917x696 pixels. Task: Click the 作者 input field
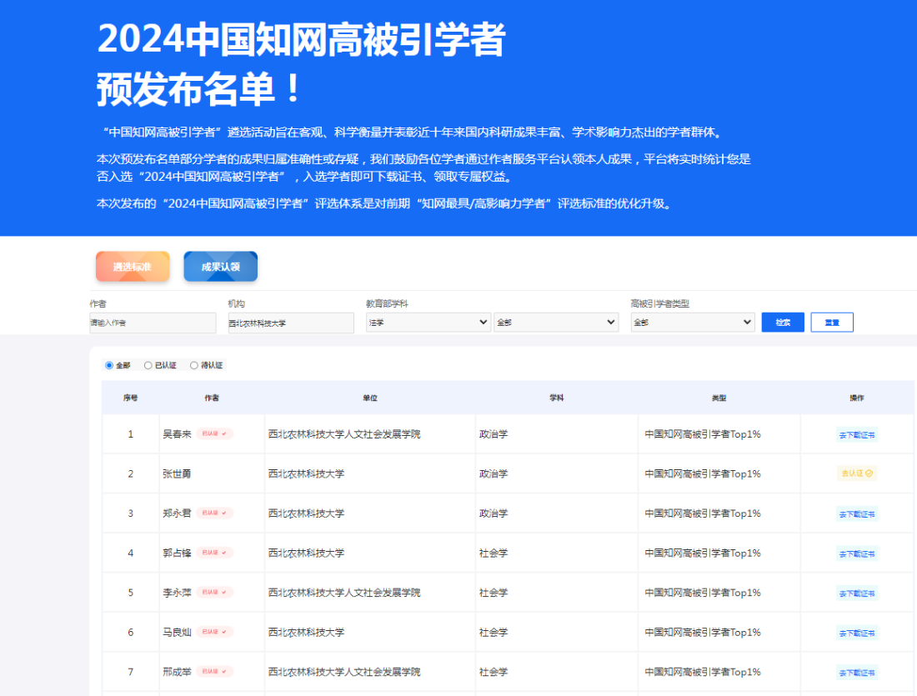tap(153, 322)
